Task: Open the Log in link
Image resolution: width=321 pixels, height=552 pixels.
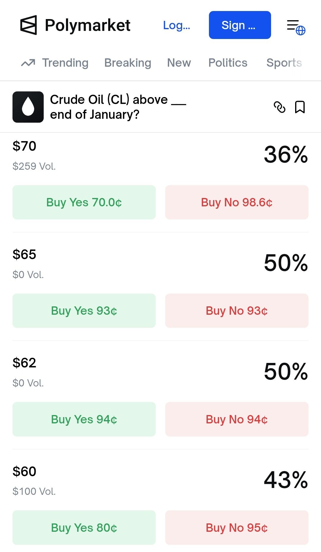Action: 177,25
